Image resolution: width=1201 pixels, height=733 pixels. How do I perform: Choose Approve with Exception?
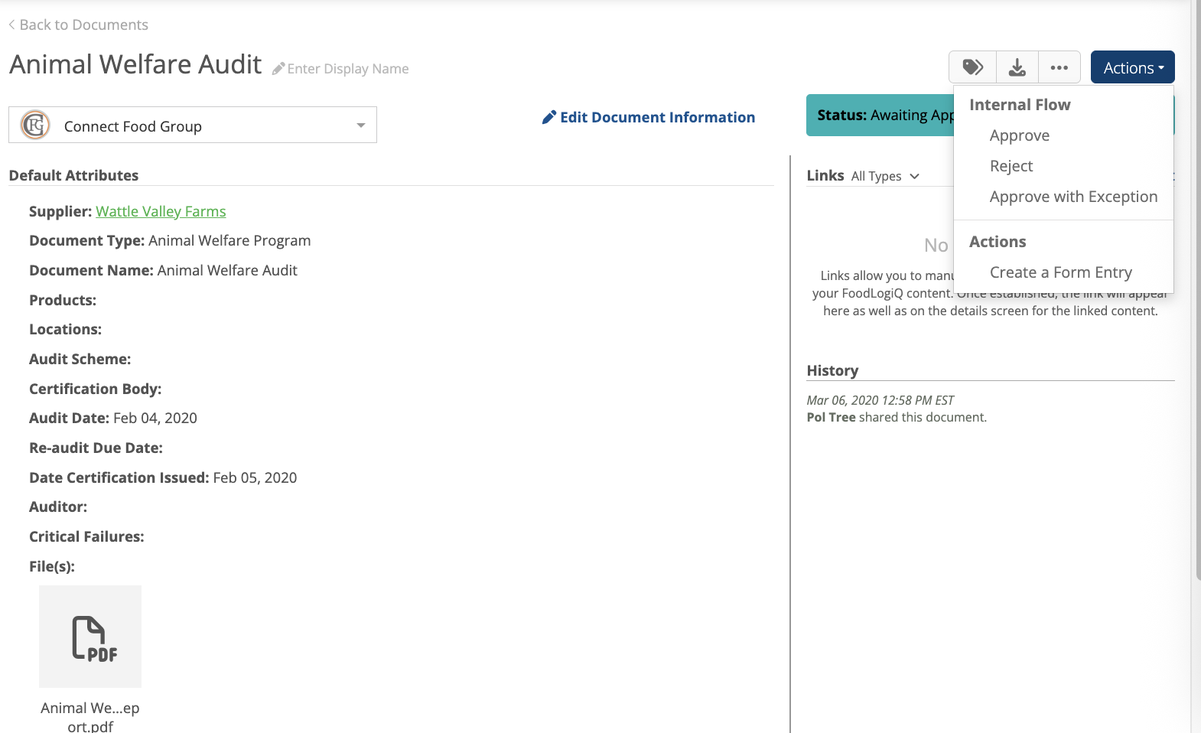[x=1073, y=197]
